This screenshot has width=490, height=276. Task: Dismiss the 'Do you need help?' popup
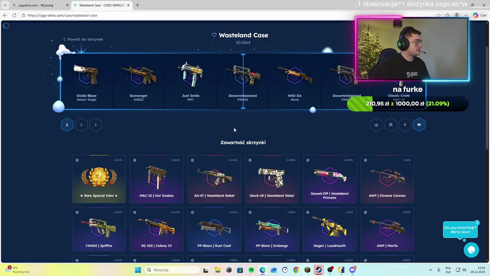point(477,223)
